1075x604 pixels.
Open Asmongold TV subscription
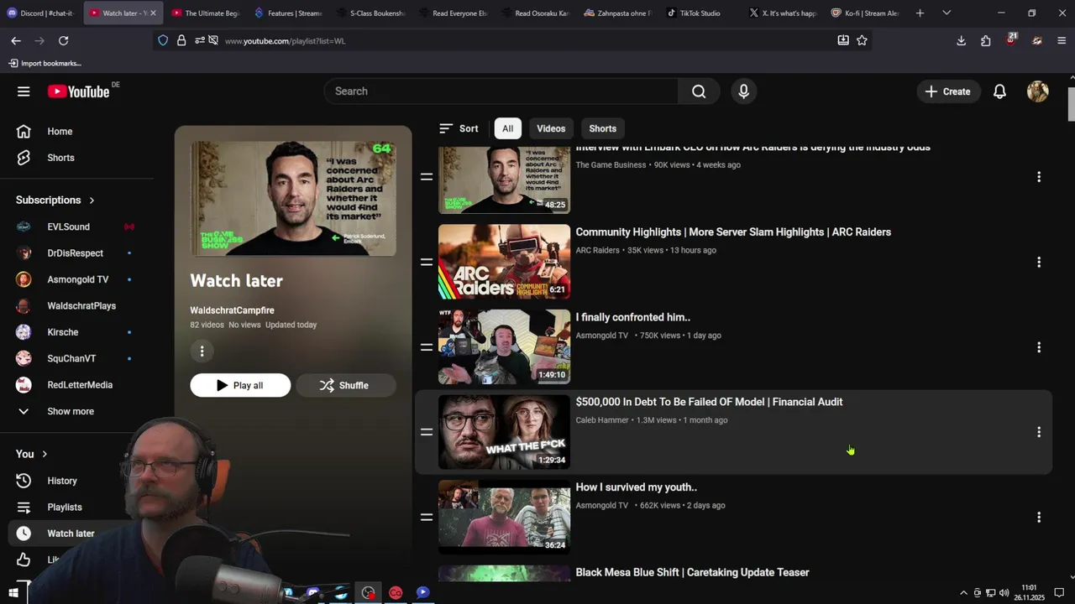tap(77, 279)
